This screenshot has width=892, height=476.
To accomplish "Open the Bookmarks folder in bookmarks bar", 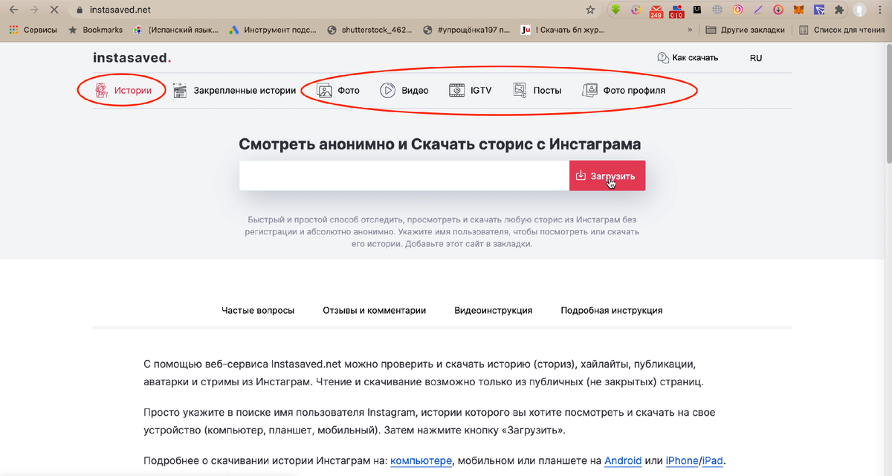I will point(94,30).
